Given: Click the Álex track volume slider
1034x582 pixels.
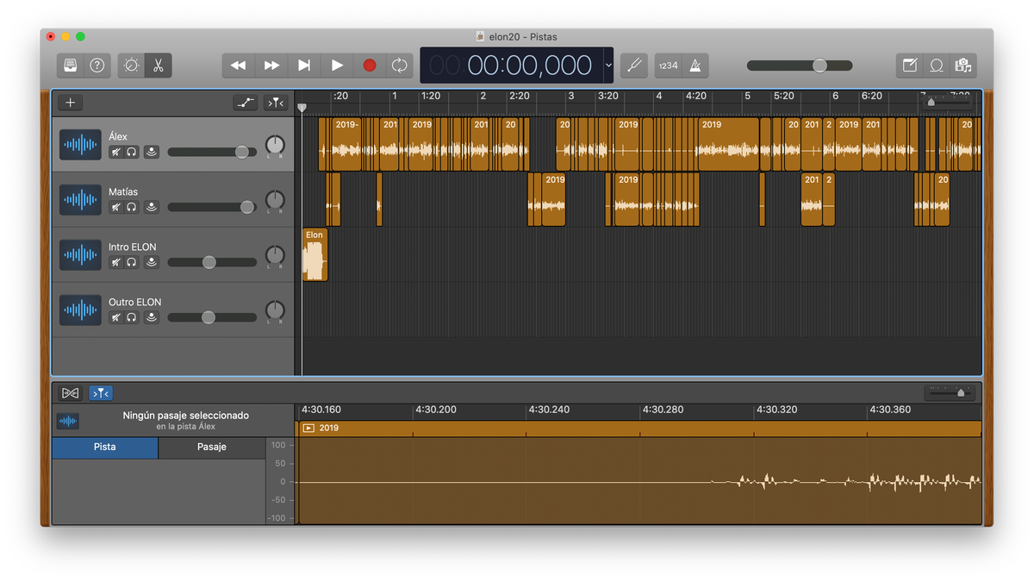Looking at the screenshot, I should click(212, 152).
